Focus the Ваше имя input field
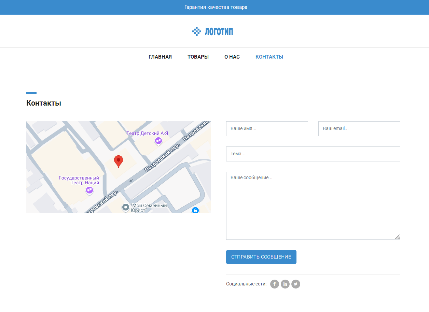The image size is (429, 312). pyautogui.click(x=267, y=129)
